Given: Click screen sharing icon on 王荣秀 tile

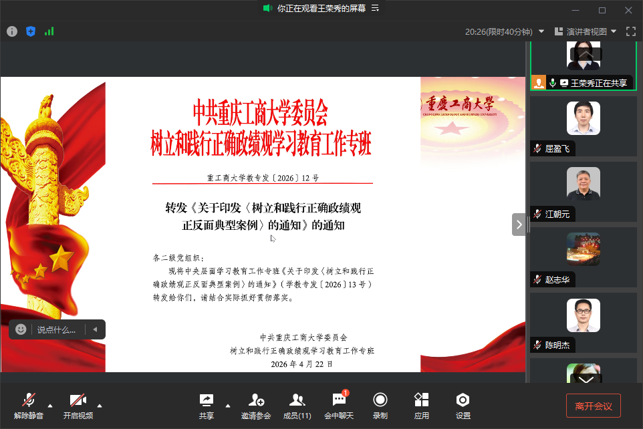Looking at the screenshot, I should pos(564,83).
